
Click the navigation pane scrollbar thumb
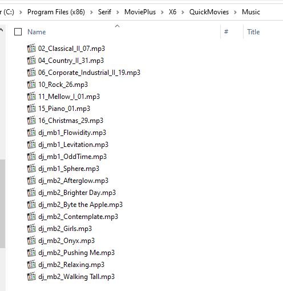point(2,204)
